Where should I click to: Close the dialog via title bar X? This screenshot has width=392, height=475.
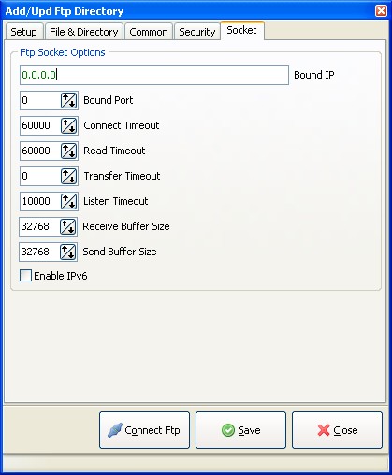(x=381, y=11)
